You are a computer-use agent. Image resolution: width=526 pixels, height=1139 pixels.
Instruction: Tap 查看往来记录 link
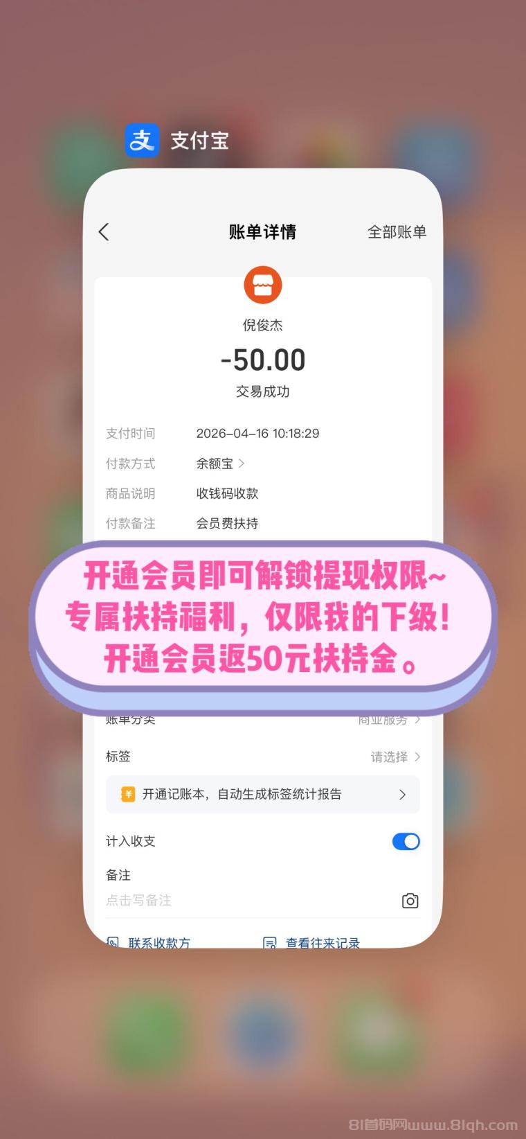point(323,942)
